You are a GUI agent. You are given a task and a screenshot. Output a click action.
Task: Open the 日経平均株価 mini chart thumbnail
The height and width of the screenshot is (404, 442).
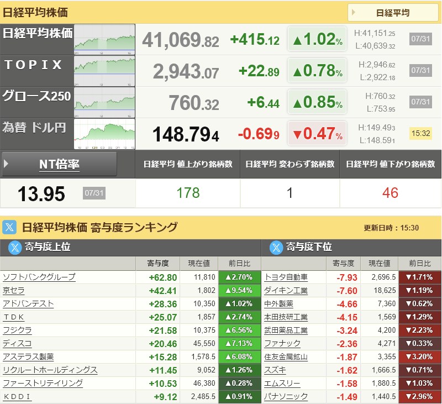click(104, 39)
